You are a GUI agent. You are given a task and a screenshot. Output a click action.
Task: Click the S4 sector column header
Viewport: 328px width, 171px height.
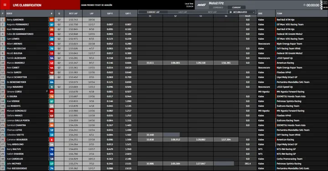coord(226,16)
